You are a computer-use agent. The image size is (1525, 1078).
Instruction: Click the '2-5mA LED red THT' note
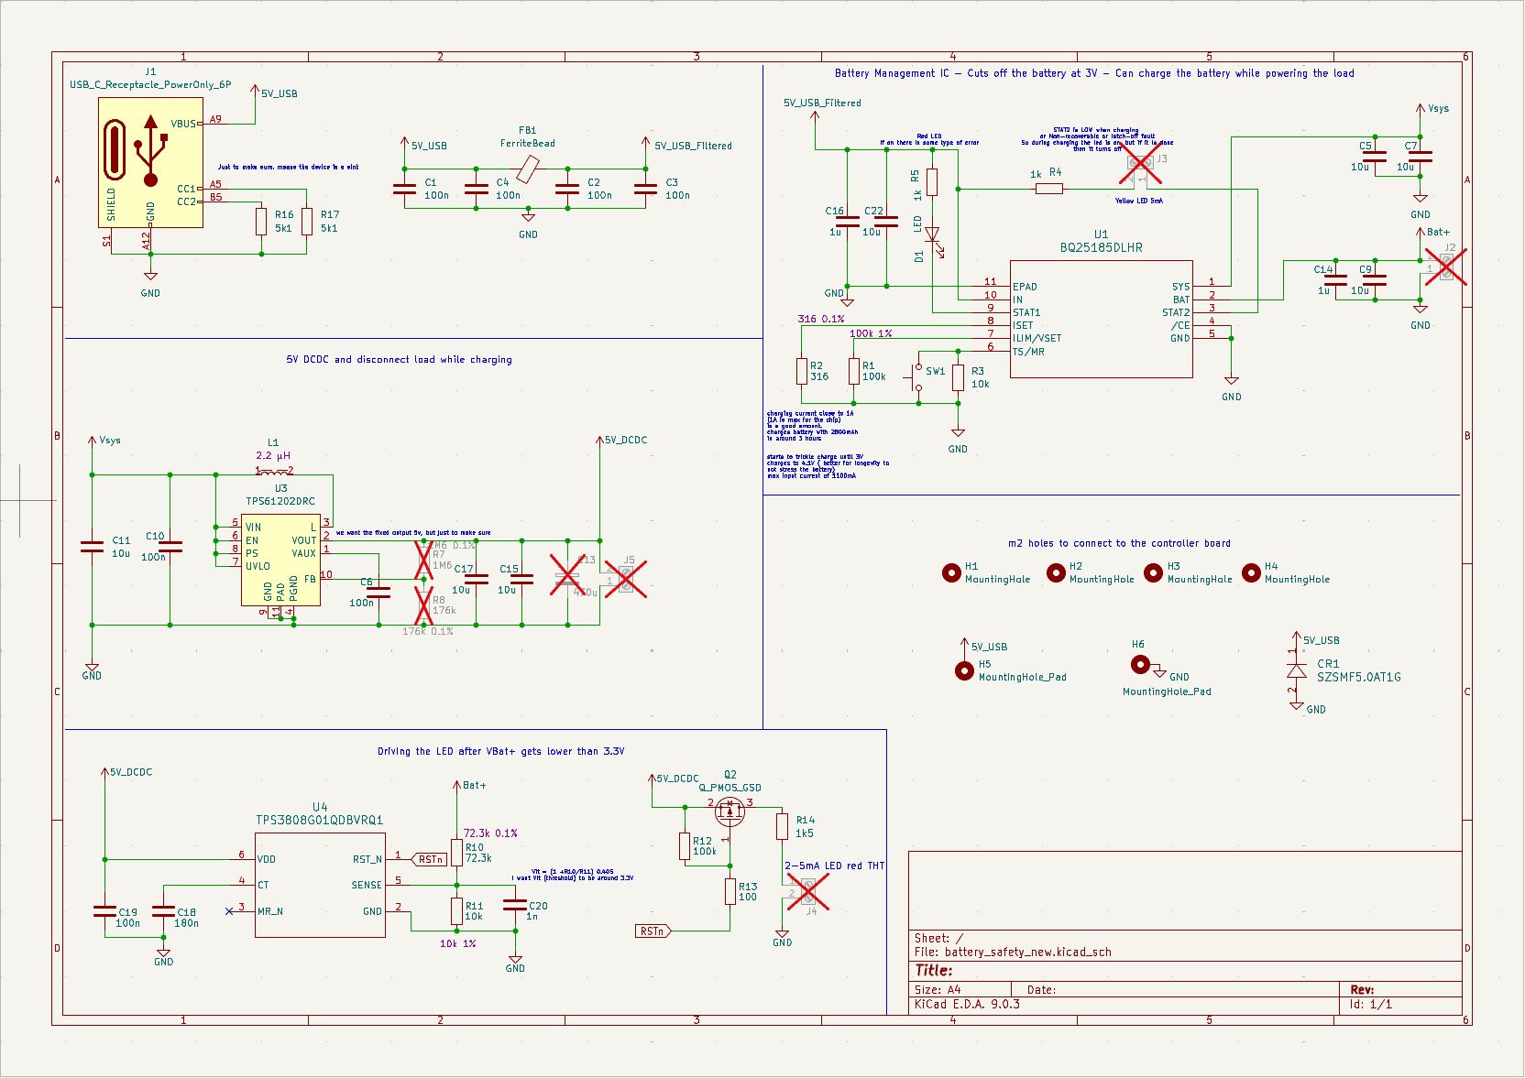pyautogui.click(x=835, y=866)
